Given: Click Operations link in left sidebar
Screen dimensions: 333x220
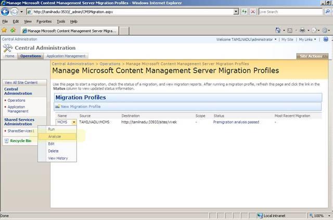Looking at the screenshot, I should [16, 100].
